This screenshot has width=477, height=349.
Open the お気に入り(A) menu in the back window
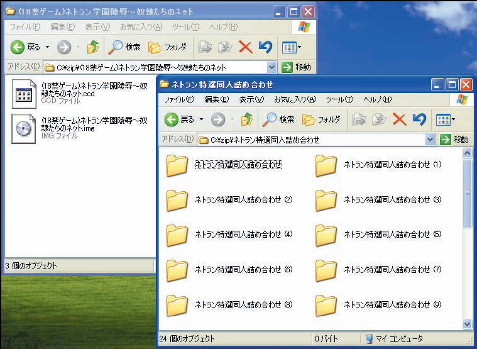[141, 27]
